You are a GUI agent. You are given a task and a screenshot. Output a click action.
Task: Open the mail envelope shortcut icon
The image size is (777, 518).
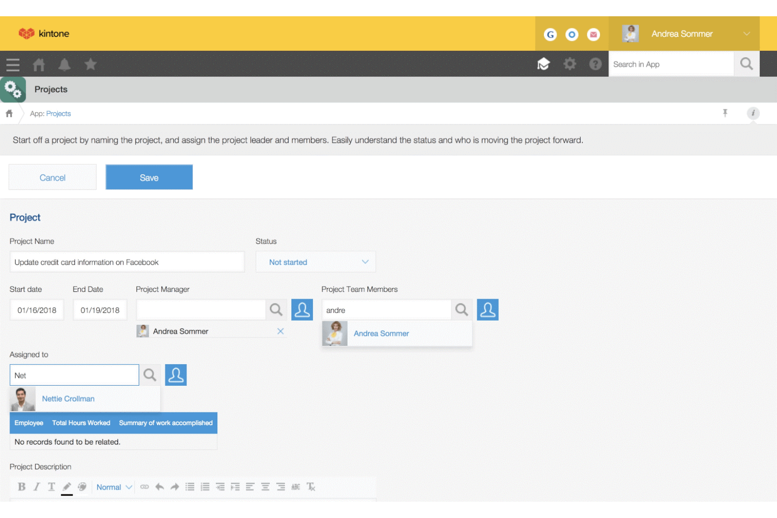[x=593, y=35]
